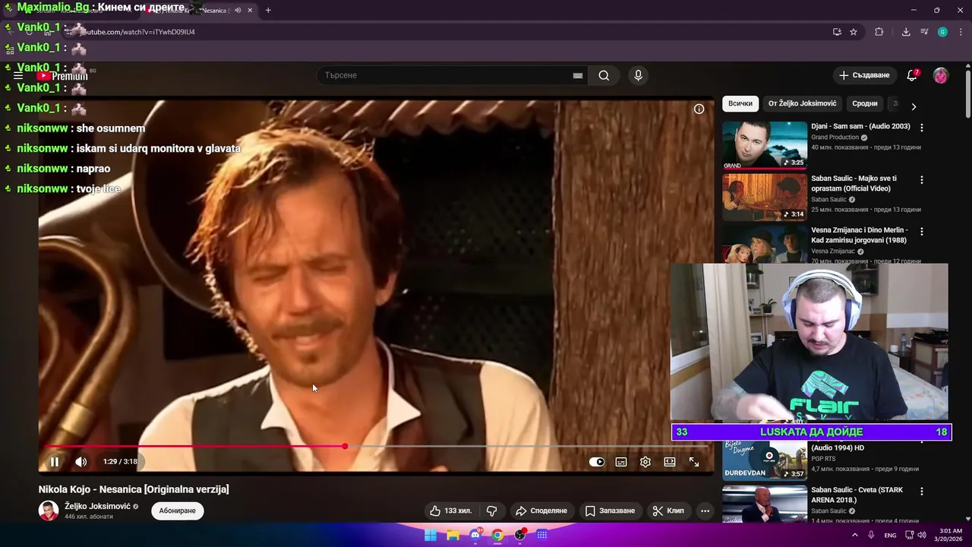Screen dimensions: 972x547
Task: Open the YouTube hamburger guide menu
Action: pyautogui.click(x=18, y=76)
